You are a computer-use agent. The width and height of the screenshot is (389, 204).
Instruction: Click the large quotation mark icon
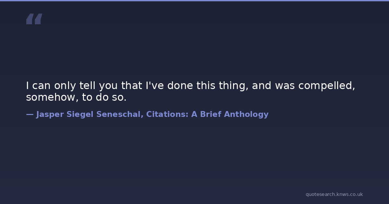pyautogui.click(x=34, y=19)
